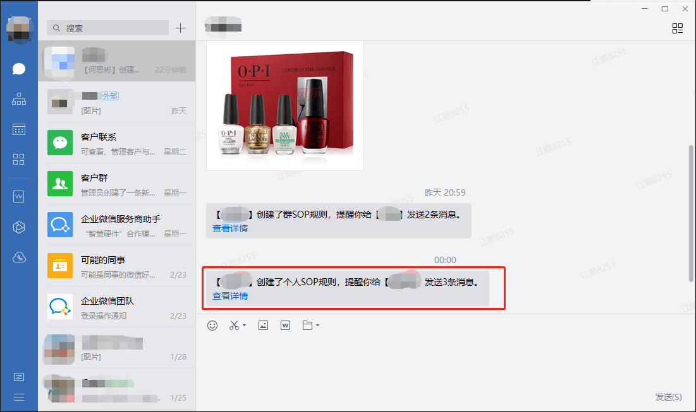Click the folder file icon in toolbar

(308, 326)
